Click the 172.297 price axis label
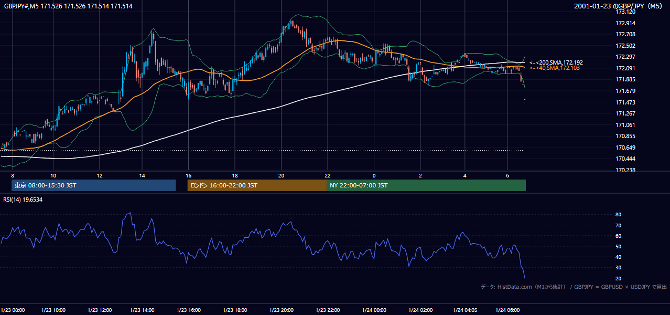 pyautogui.click(x=625, y=57)
